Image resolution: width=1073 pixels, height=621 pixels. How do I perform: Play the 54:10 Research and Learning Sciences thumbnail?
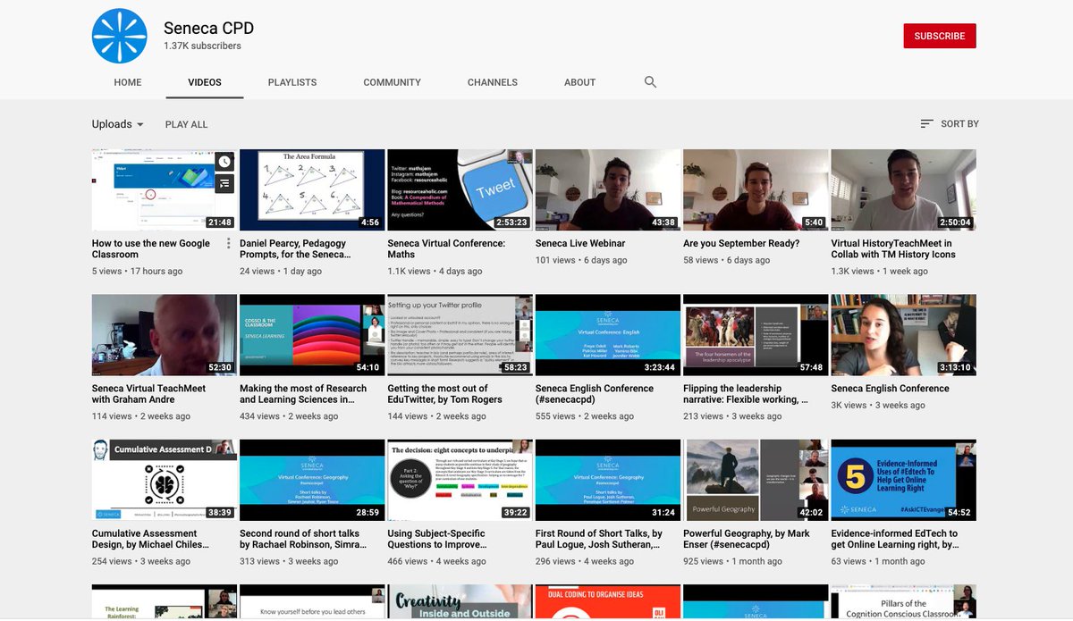tap(312, 335)
